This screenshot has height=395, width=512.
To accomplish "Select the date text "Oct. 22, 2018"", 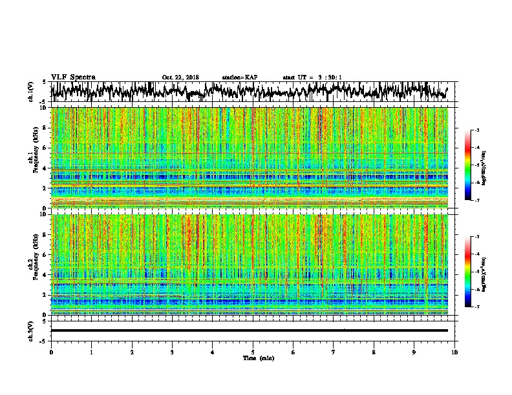I will 180,77.
